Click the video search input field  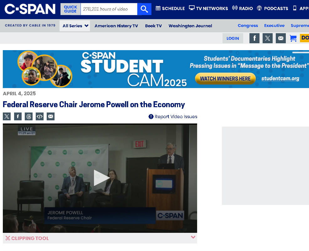tap(109, 9)
